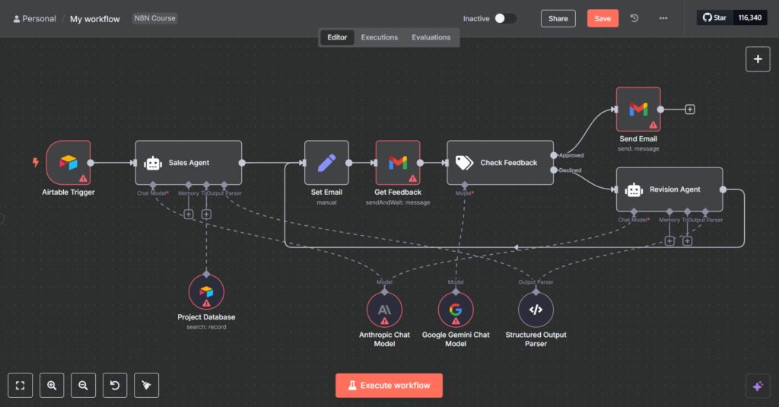Select the Sales Agent node
The image size is (779, 407).
click(x=189, y=163)
